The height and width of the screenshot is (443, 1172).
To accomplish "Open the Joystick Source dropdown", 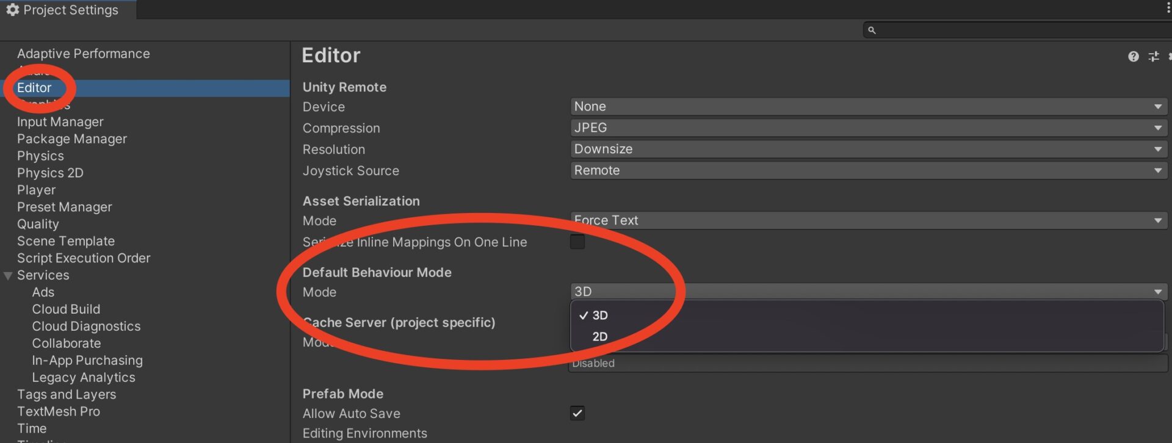I will click(x=868, y=171).
